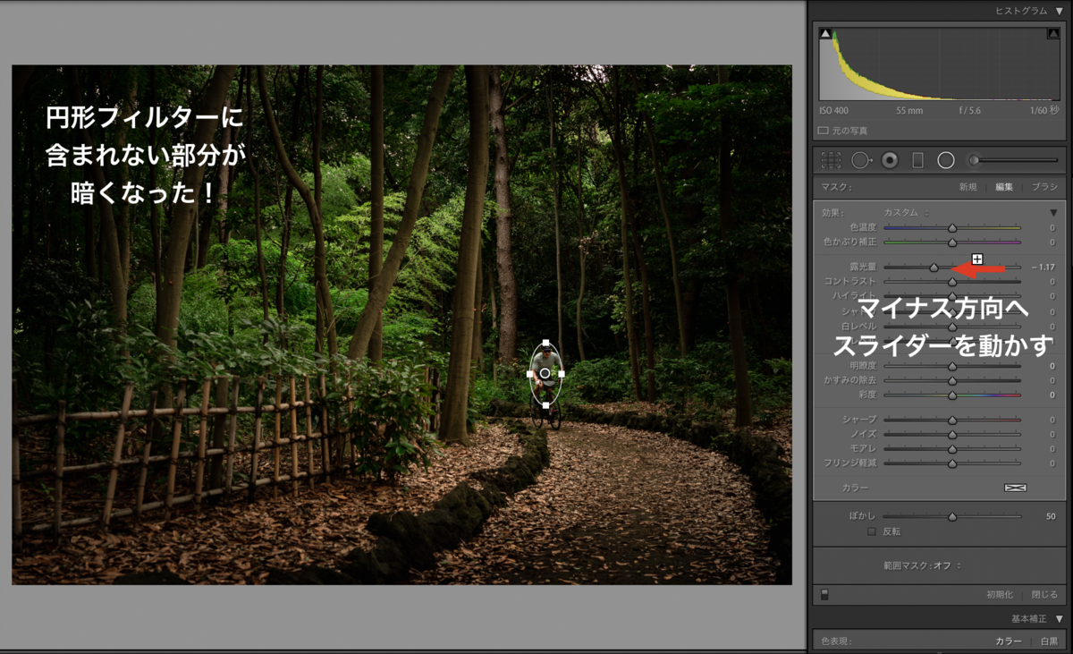Click the bottom handle of the radial filter ellipse

point(545,405)
